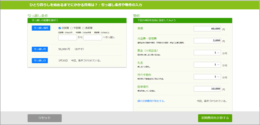Click the 家賃 label
Viewport: 260px width, 125px height.
140,28
